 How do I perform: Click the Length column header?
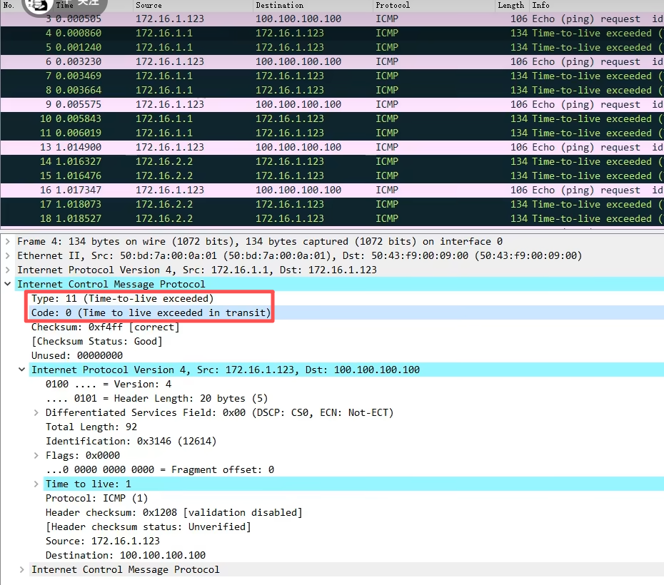click(510, 5)
